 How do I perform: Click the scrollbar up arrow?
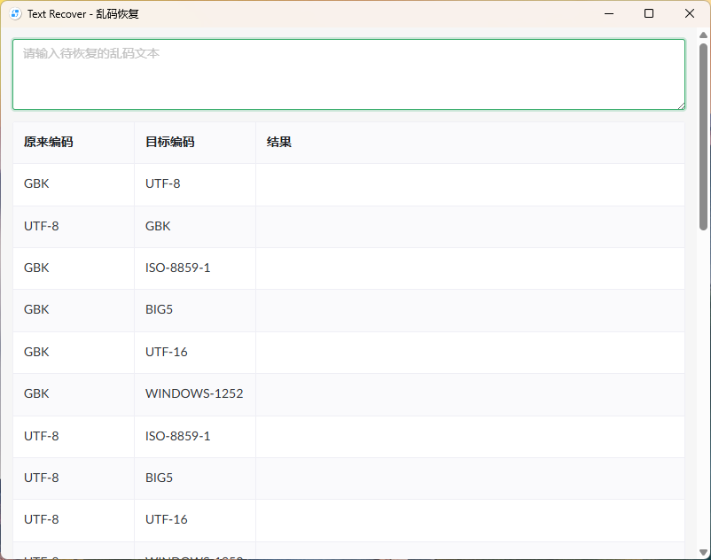pos(703,35)
